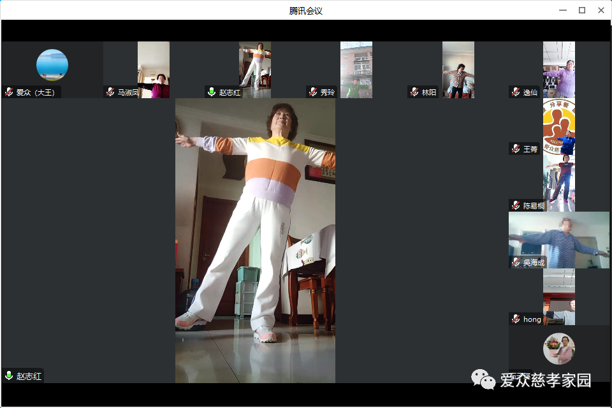Click the main speaker video in center
Image resolution: width=612 pixels, height=408 pixels.
click(255, 240)
